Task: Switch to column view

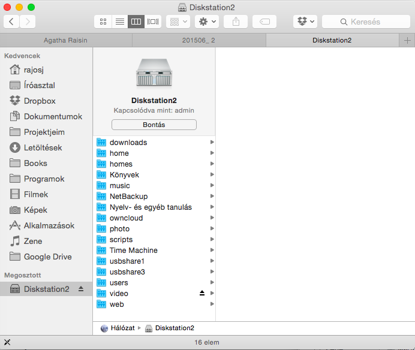Action: [136, 22]
